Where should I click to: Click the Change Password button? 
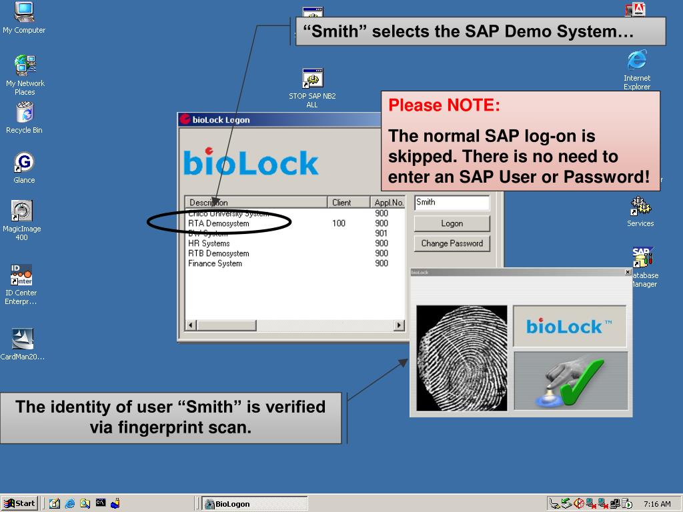(x=452, y=243)
